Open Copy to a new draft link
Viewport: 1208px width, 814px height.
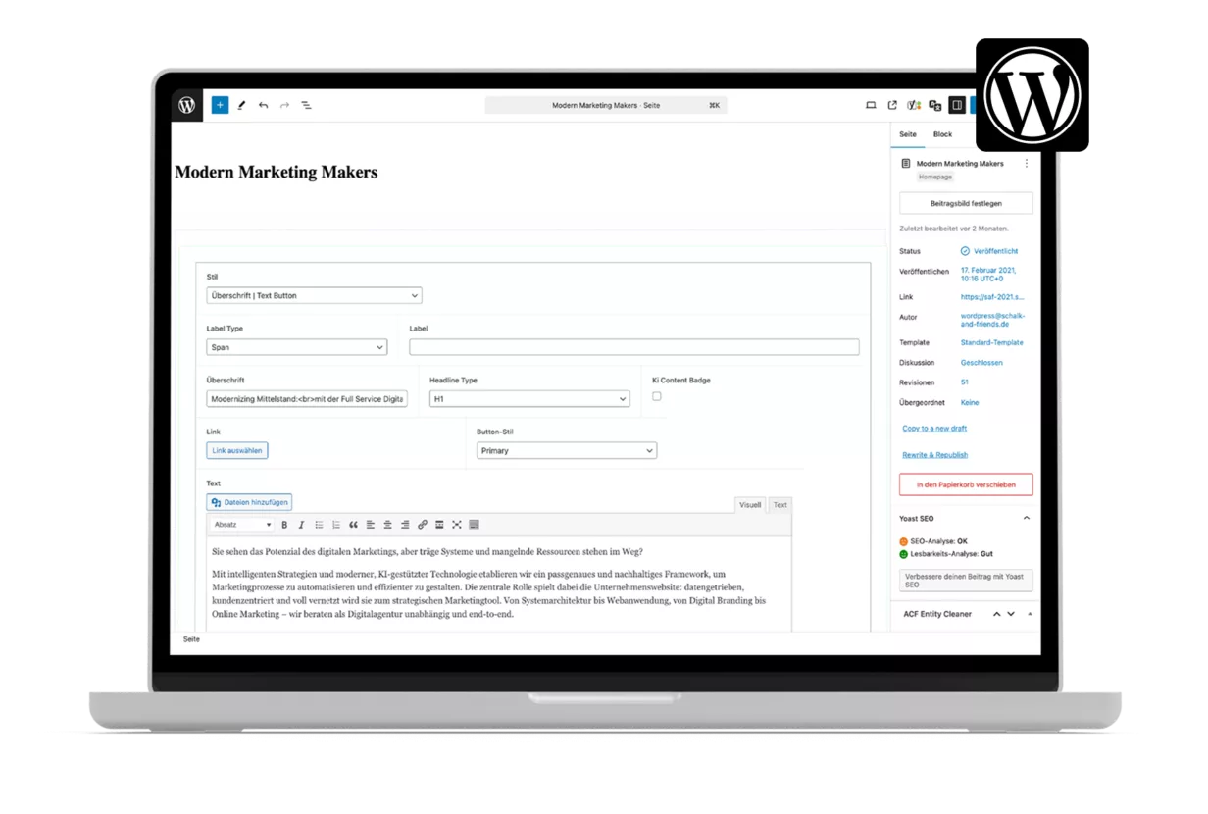pyautogui.click(x=934, y=429)
